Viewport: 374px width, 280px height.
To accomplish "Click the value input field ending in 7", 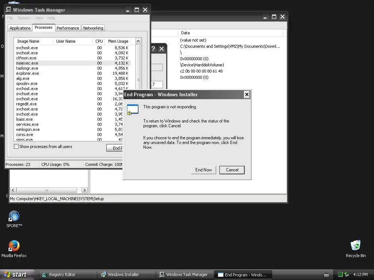I will (157, 84).
